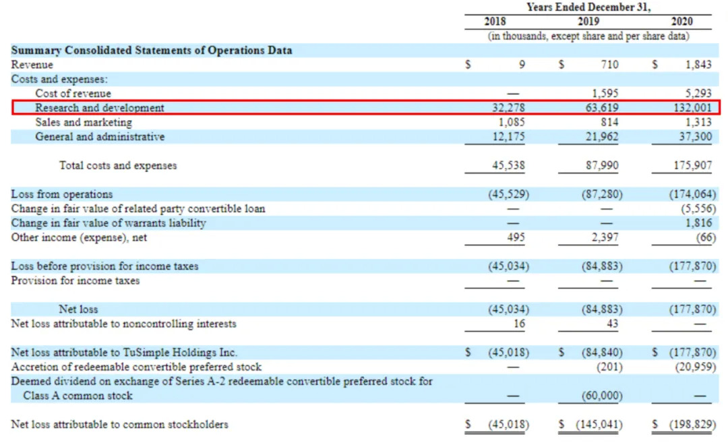Click the 2020 column header
Image resolution: width=728 pixels, height=445 pixels.
681,22
